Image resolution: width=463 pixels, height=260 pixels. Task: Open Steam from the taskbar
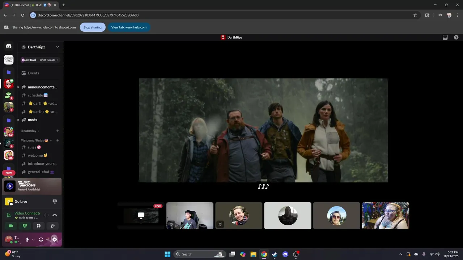[x=275, y=254]
